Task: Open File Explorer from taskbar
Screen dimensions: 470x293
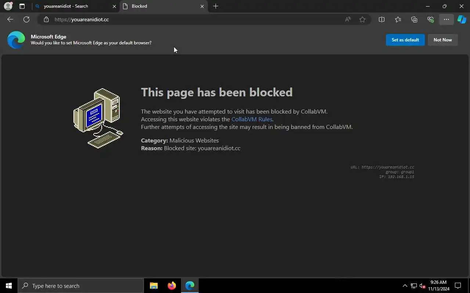Action: [154, 286]
